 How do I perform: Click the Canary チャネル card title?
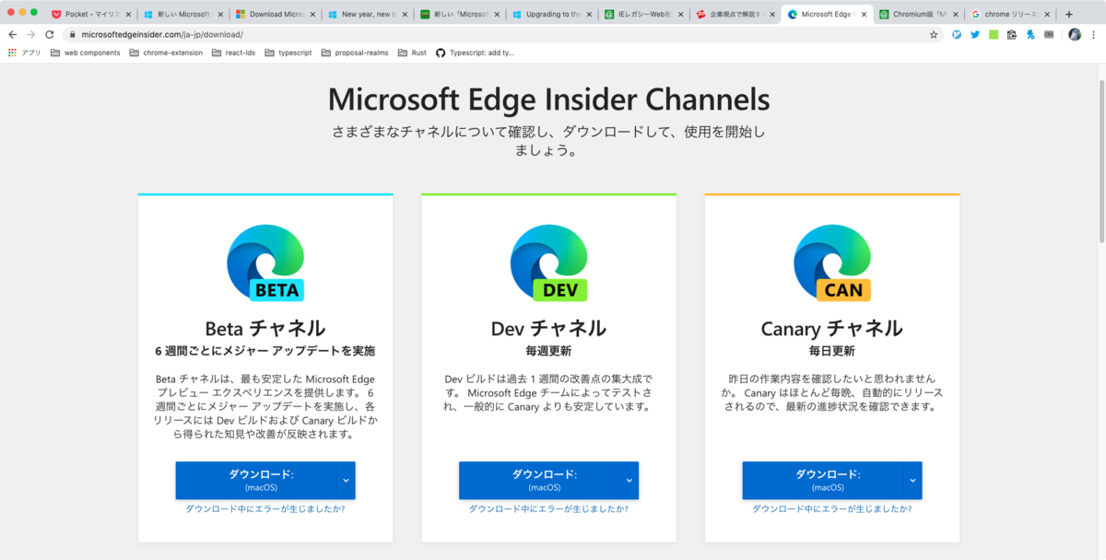tap(832, 328)
